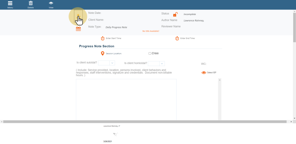Click the Delete trash can icon
The image size is (296, 144).
click(x=31, y=3)
